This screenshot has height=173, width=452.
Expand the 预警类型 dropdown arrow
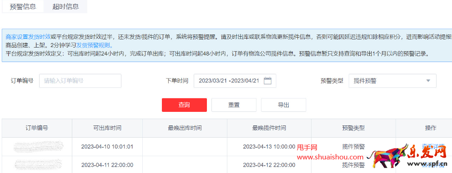pos(428,81)
